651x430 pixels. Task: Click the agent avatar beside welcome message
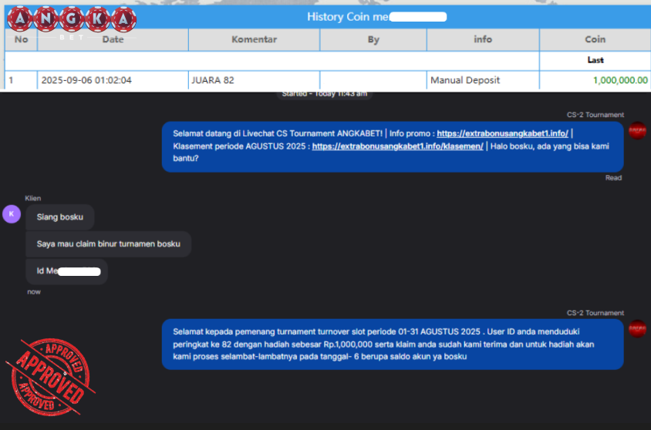pos(637,130)
